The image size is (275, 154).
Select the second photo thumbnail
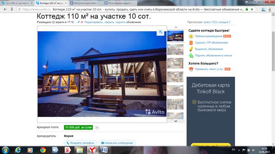(x=175, y=50)
